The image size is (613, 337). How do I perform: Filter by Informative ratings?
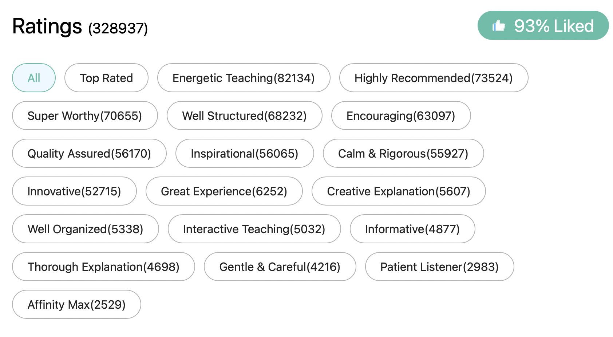[412, 229]
